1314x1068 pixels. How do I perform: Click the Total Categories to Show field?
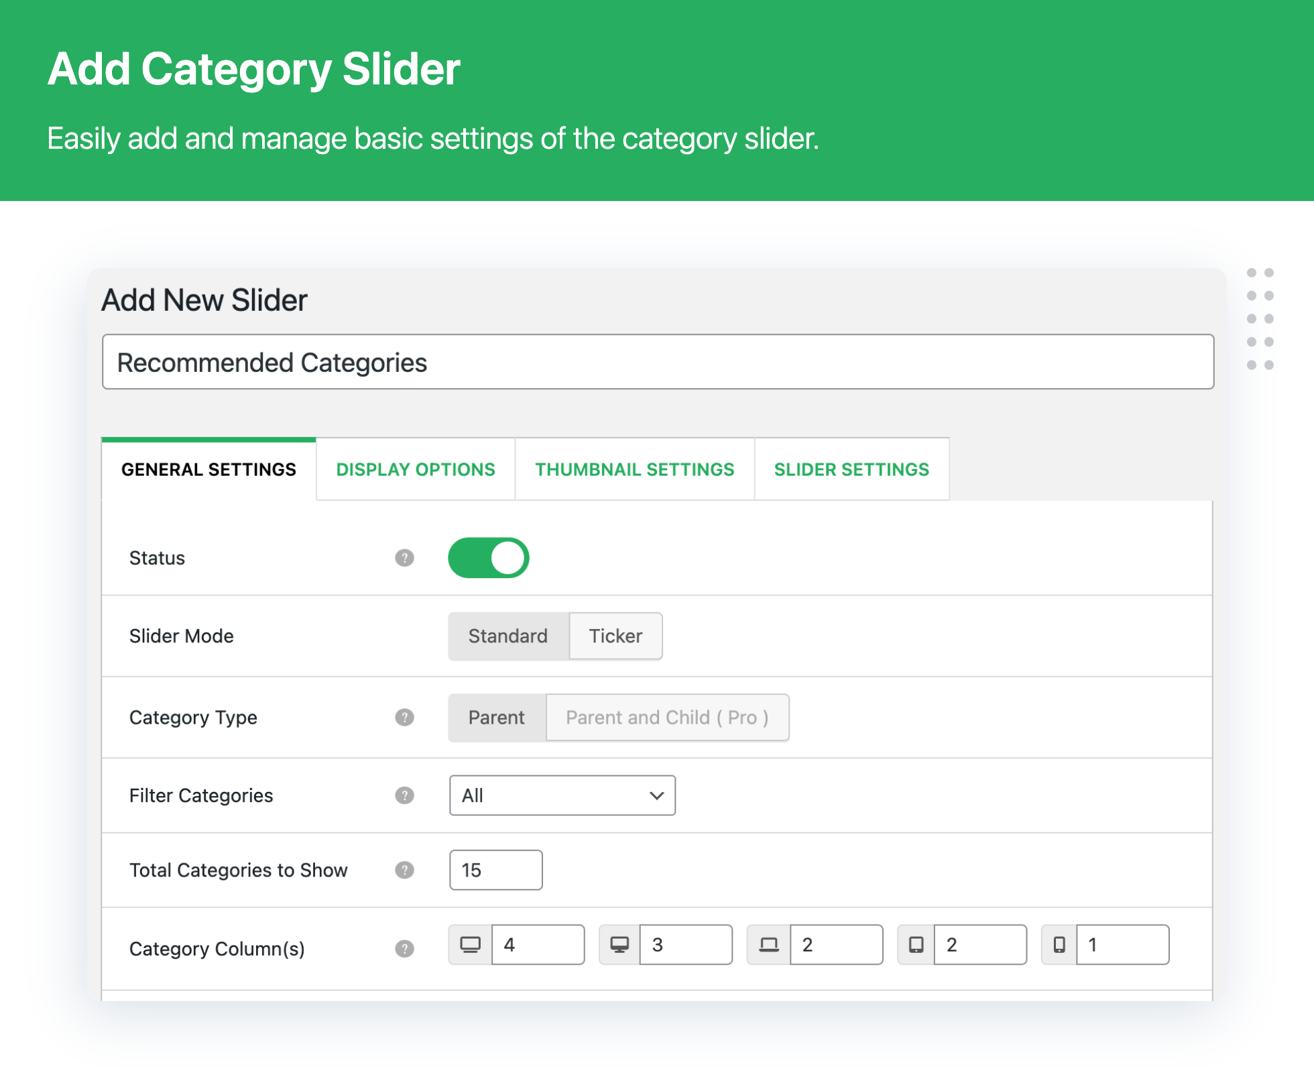click(496, 870)
